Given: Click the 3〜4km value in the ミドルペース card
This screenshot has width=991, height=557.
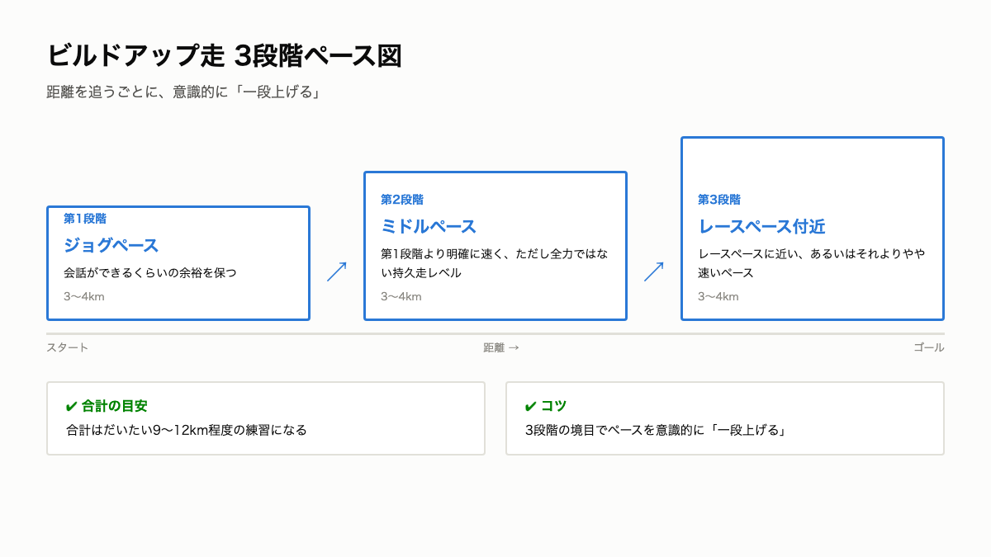Looking at the screenshot, I should (x=401, y=296).
